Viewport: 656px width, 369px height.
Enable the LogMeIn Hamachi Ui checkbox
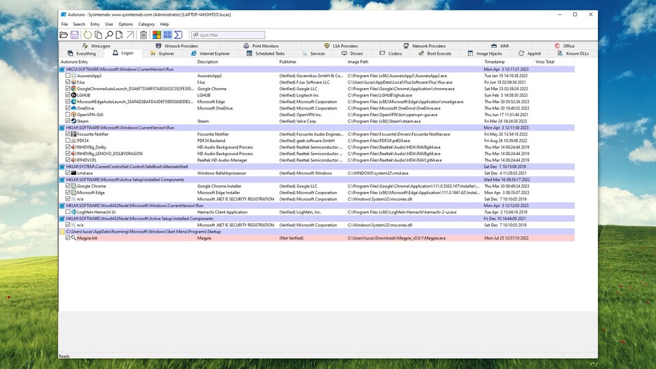coord(68,212)
